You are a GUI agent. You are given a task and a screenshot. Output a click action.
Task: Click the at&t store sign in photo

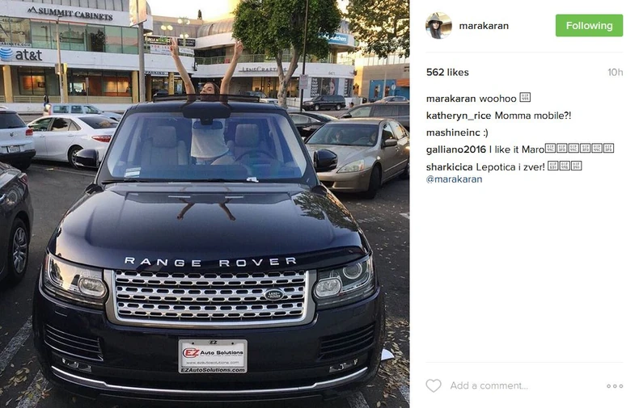pos(21,54)
